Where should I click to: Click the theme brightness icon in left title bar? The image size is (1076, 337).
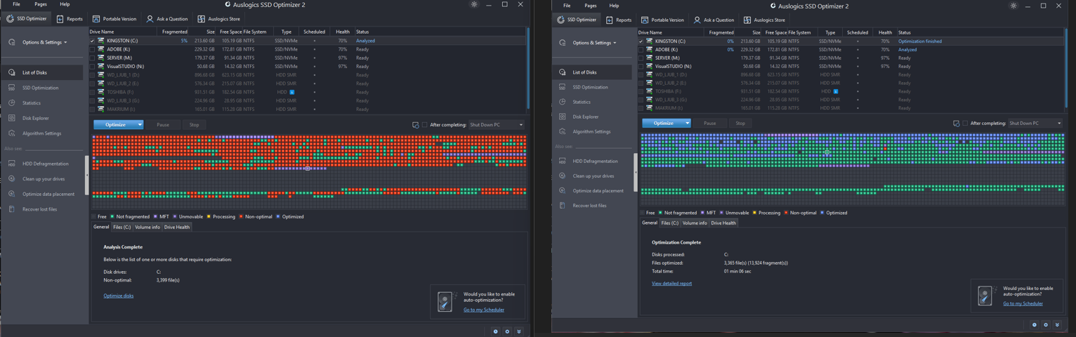click(x=474, y=5)
